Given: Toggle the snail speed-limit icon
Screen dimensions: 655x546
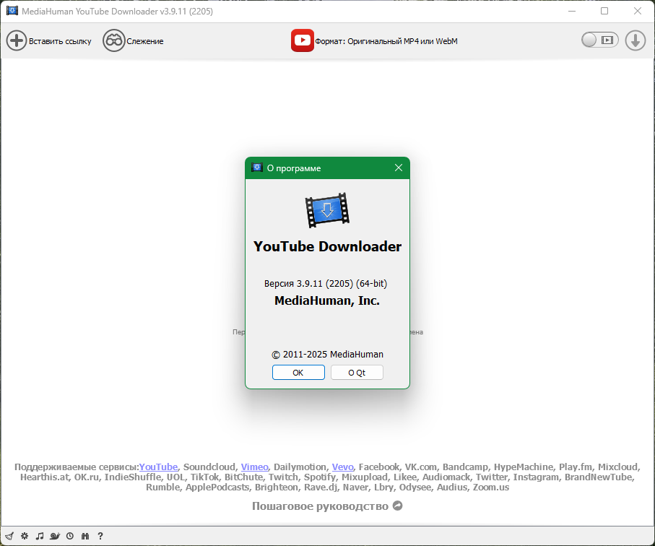Looking at the screenshot, I should pyautogui.click(x=55, y=536).
